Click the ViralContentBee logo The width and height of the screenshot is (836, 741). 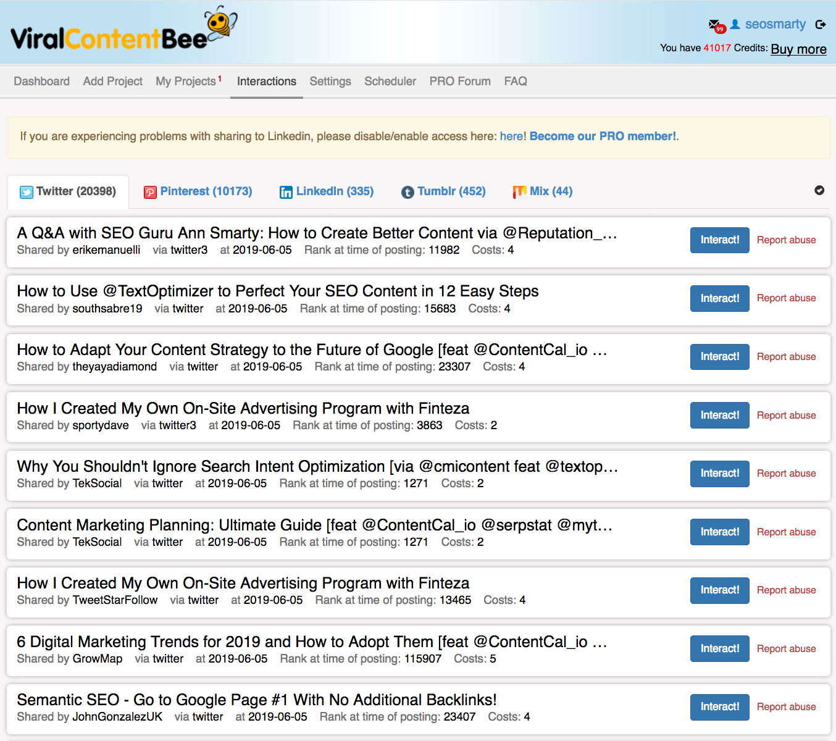pos(123,30)
